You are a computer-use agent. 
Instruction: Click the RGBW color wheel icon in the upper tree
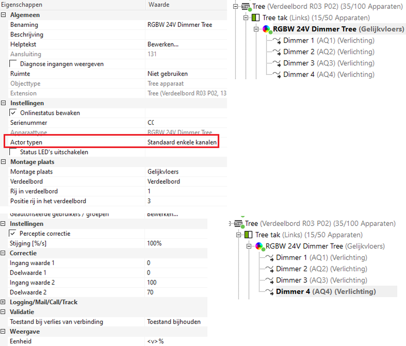pos(267,29)
